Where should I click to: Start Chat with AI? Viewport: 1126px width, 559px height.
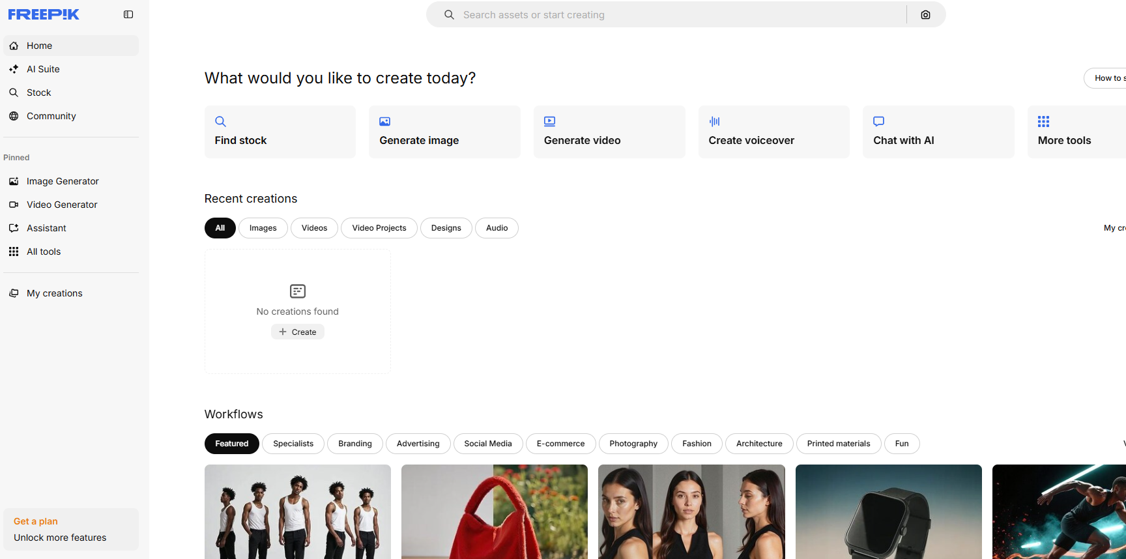point(938,132)
